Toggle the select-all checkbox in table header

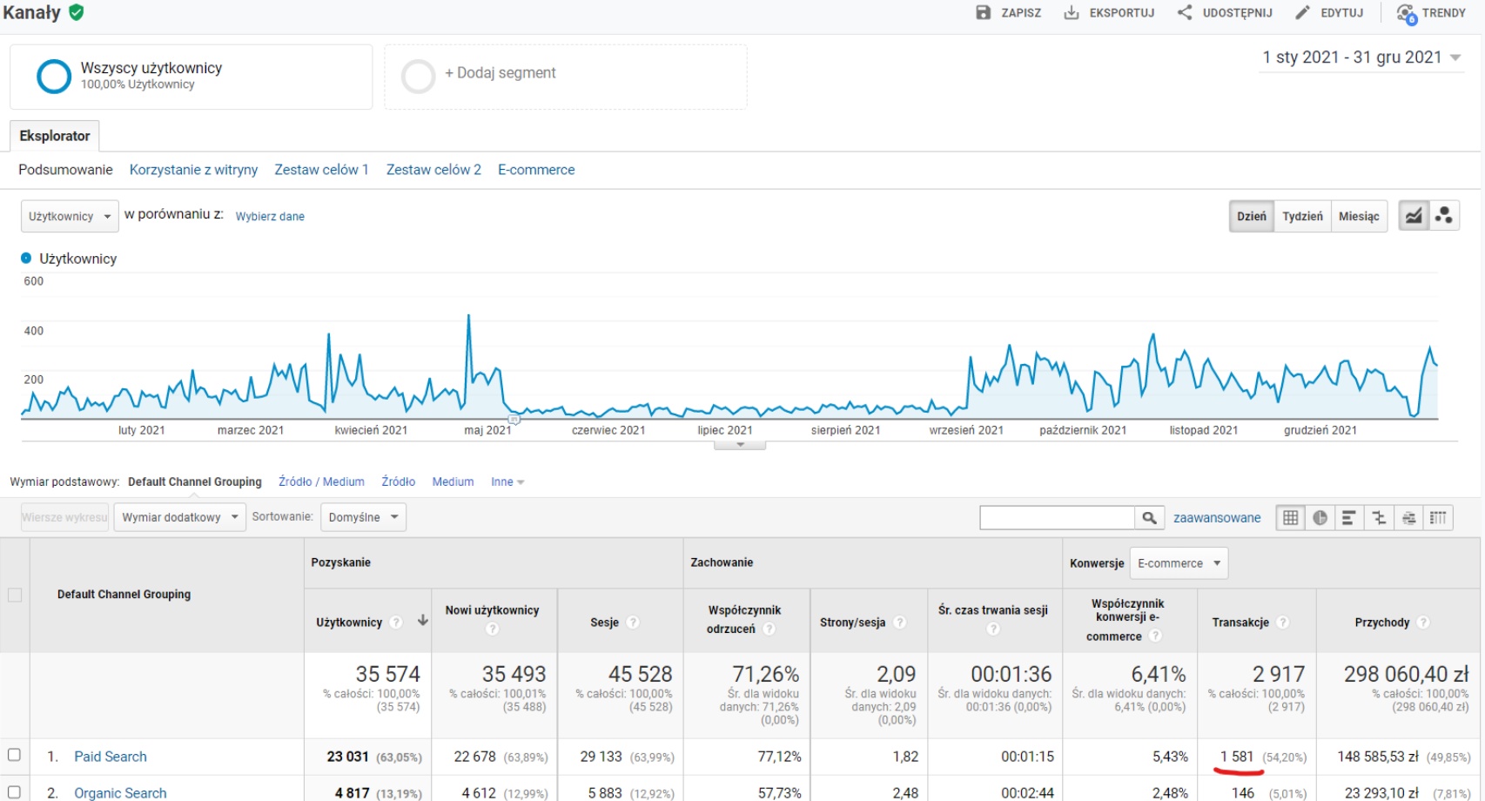tap(15, 595)
